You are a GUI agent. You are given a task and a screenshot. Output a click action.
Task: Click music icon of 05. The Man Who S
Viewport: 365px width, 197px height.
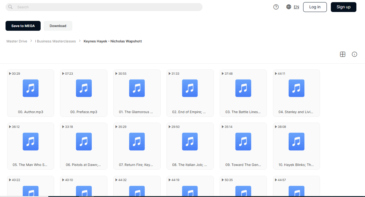click(30, 141)
